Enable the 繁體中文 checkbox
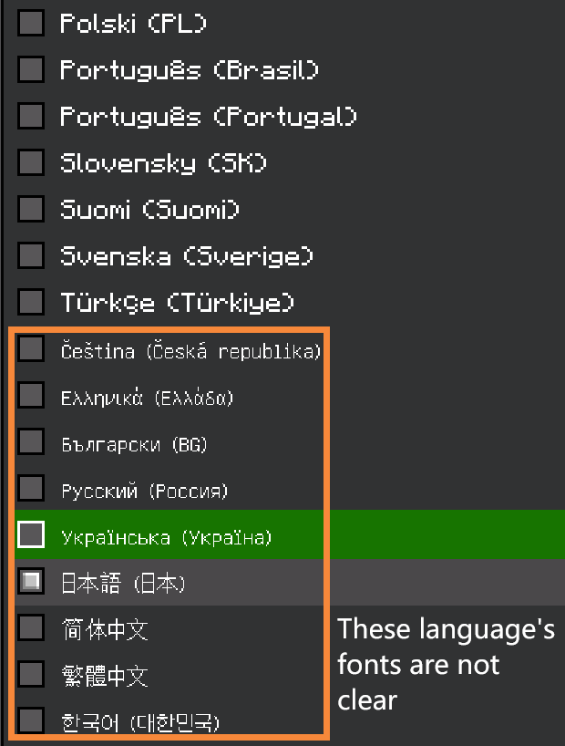This screenshot has height=746, width=565. pos(31,674)
